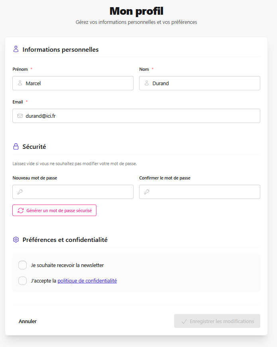Select the Email field with durand@ici.fr
This screenshot has height=347, width=277.
[x=136, y=116]
